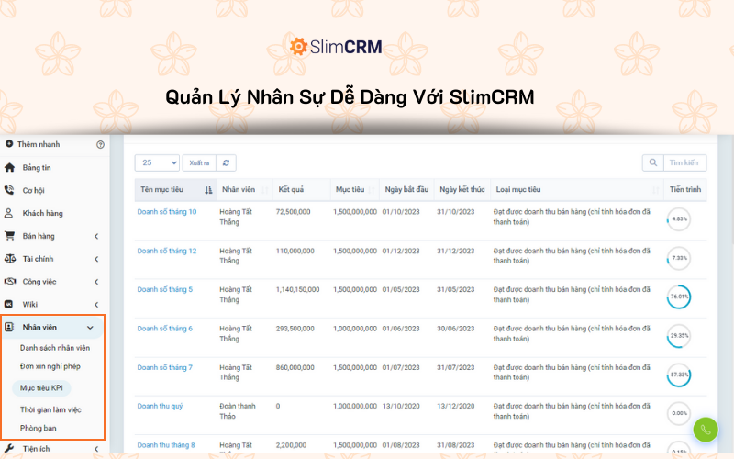734x459 pixels.
Task: Open Thời gian làm việc submenu item
Action: point(50,409)
